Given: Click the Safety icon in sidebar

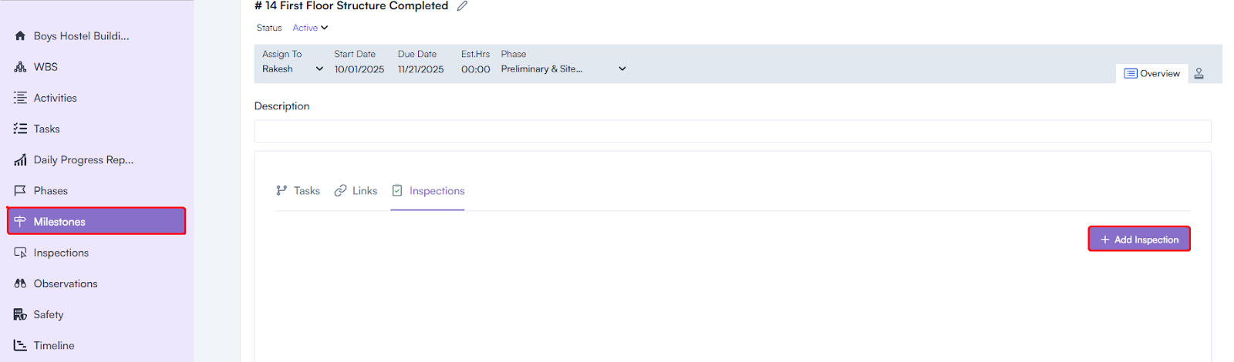Looking at the screenshot, I should [x=20, y=314].
